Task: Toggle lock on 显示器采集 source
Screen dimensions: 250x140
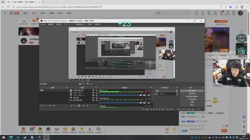Action: (x=97, y=100)
